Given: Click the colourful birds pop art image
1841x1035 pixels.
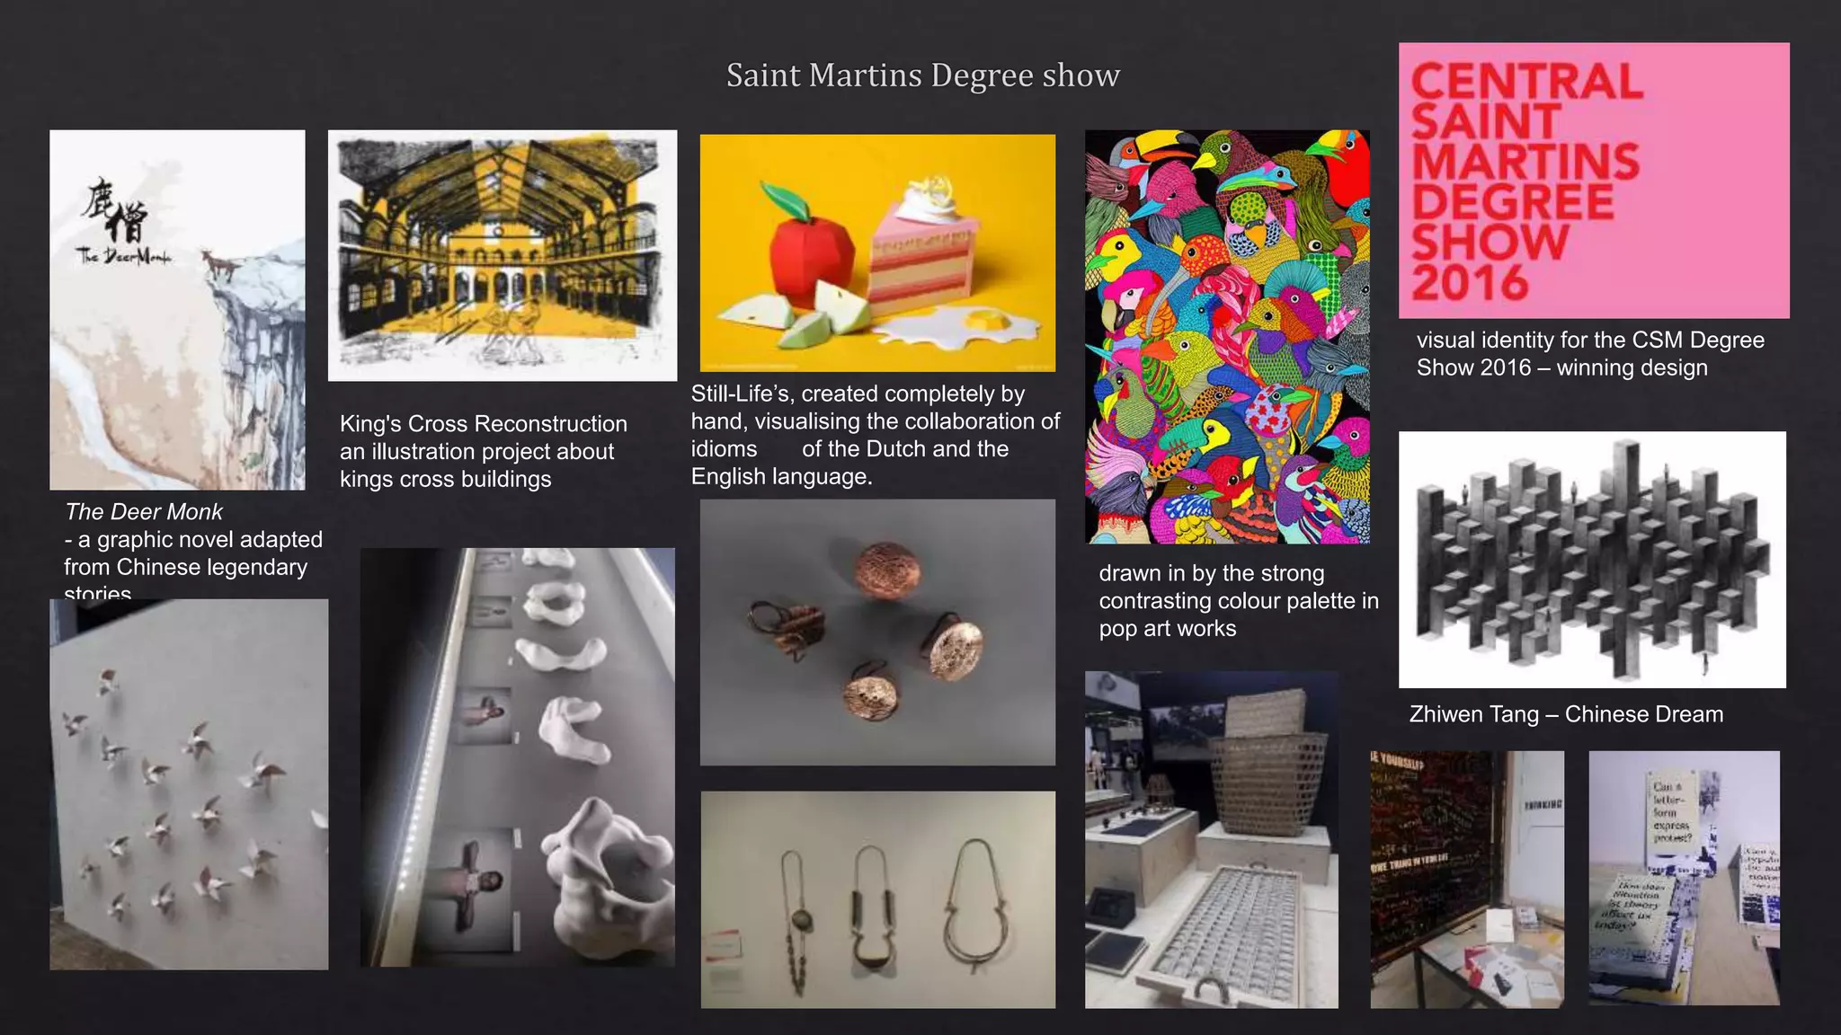Looking at the screenshot, I should pyautogui.click(x=1227, y=337).
